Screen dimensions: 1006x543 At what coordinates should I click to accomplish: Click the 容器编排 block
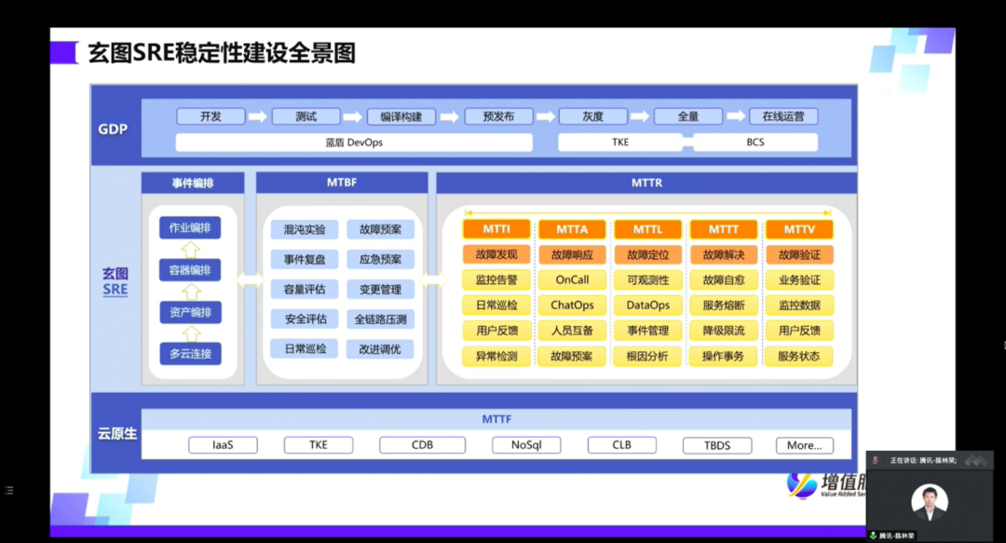click(191, 270)
